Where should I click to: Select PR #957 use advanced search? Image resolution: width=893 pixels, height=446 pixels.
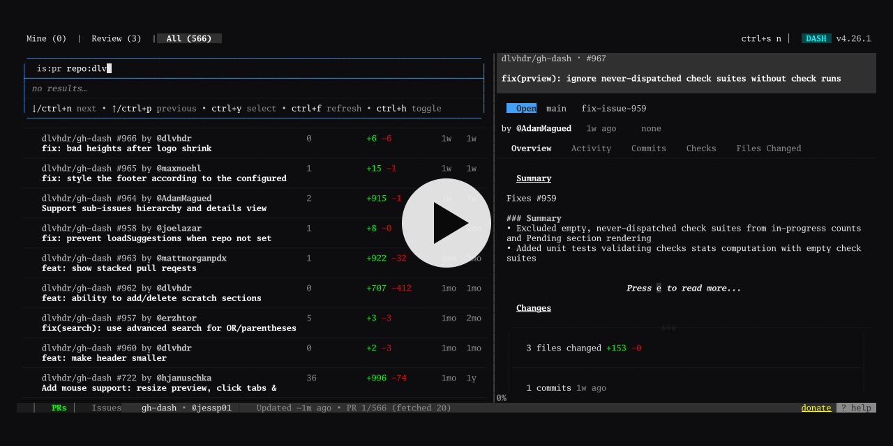(254, 323)
